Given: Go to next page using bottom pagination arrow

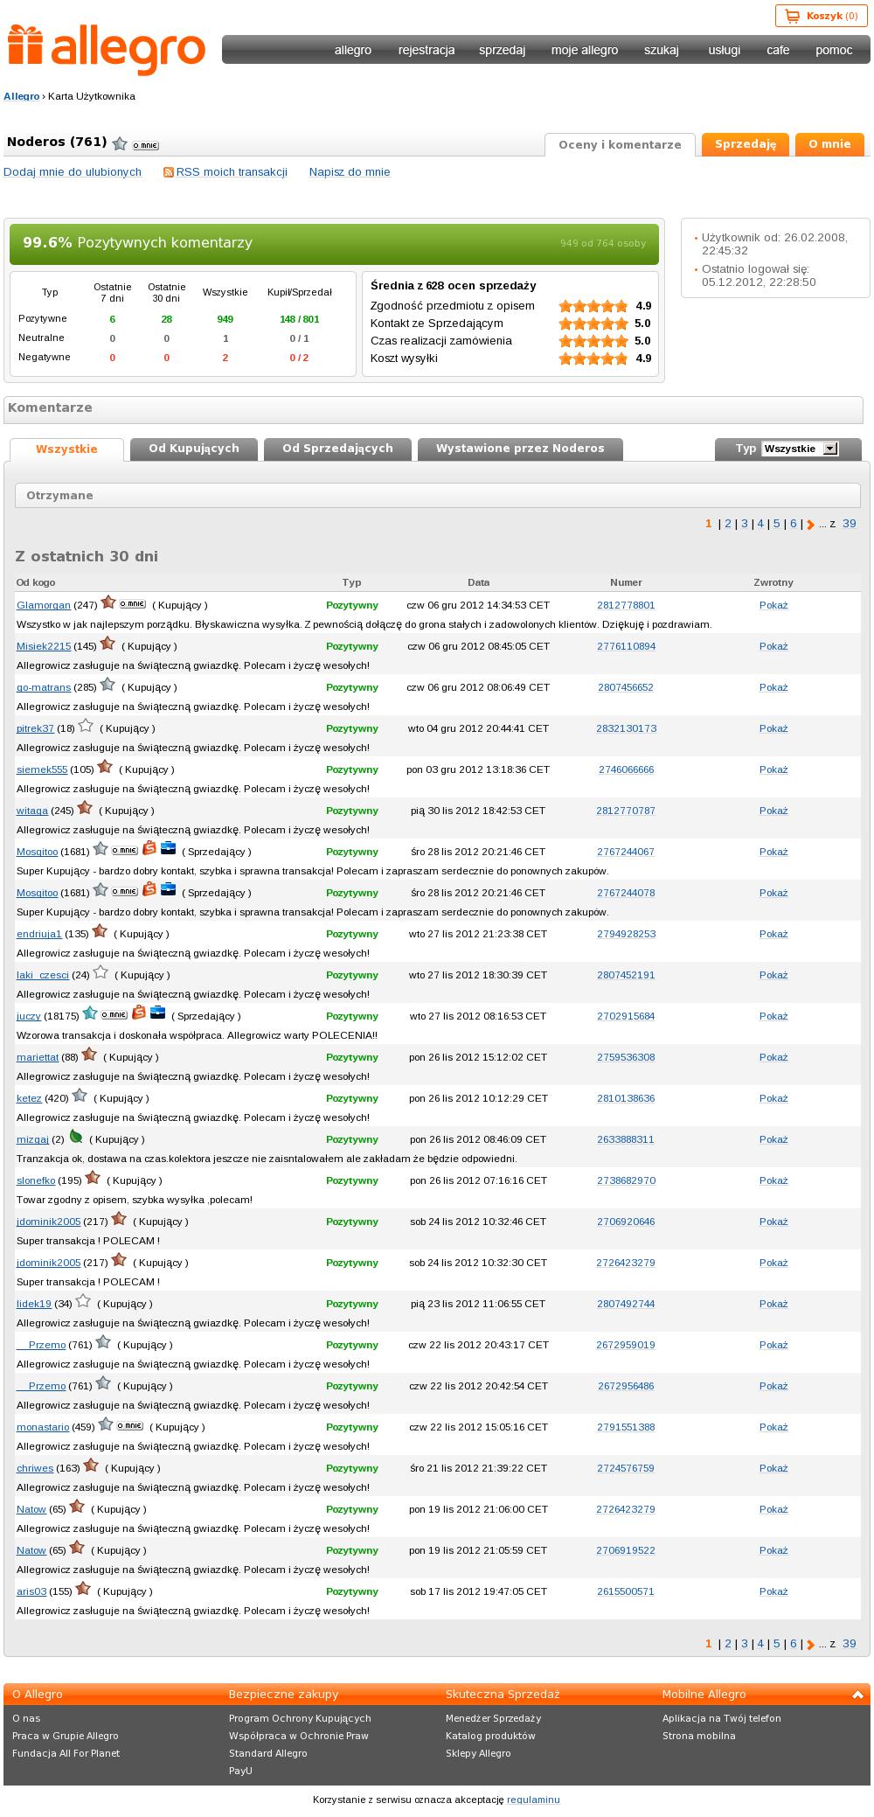Looking at the screenshot, I should [x=810, y=1645].
